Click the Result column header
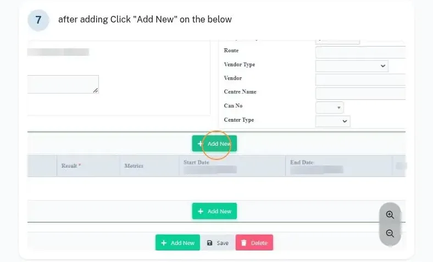Screen dimensions: 433x262 click(x=88, y=166)
